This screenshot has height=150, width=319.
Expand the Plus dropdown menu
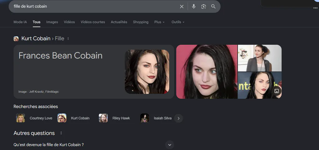tap(159, 22)
